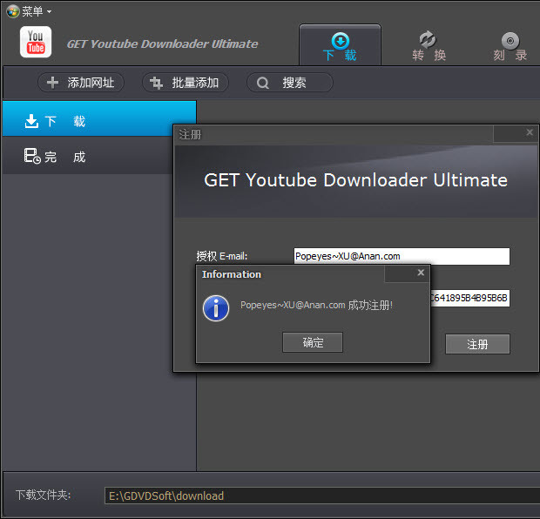This screenshot has width=540, height=519.
Task: Close the 注册 registration window
Action: [530, 132]
